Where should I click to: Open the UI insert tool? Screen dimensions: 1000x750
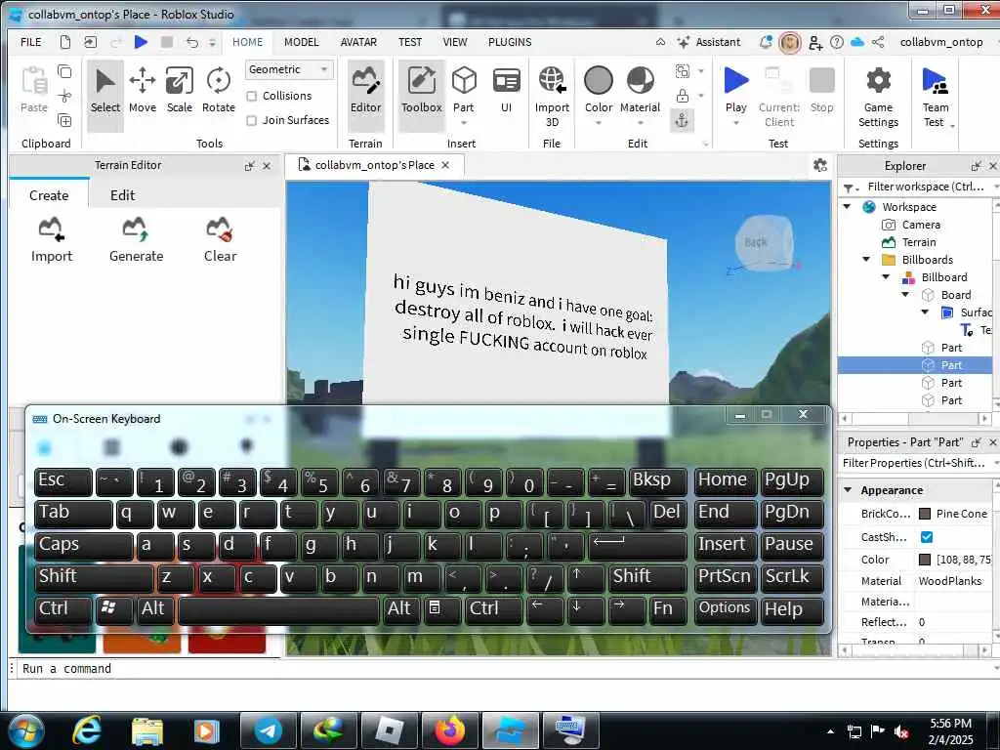point(507,91)
